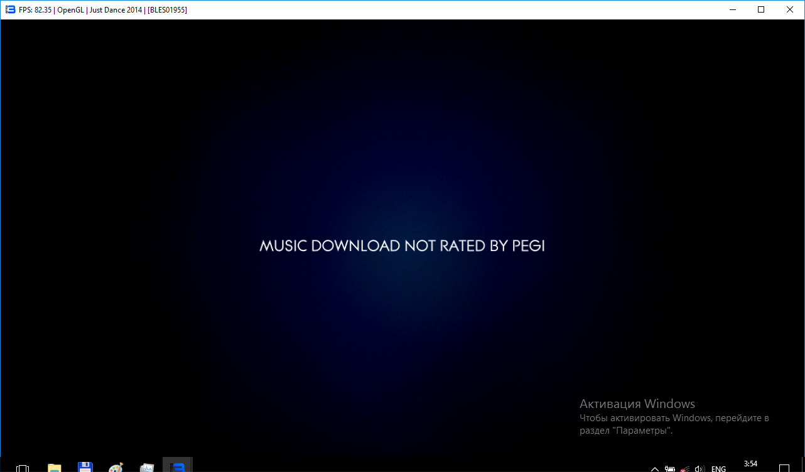
Task: Close the Just Dance 2014 window
Action: pyautogui.click(x=790, y=9)
